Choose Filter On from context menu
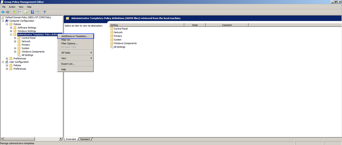342x145 pixels. (76, 40)
